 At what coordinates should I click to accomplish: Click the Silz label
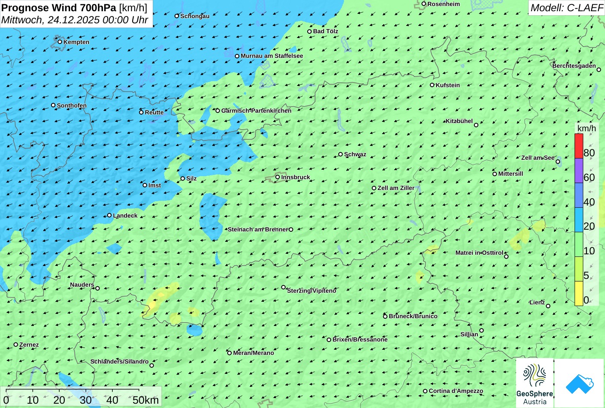[191, 178]
